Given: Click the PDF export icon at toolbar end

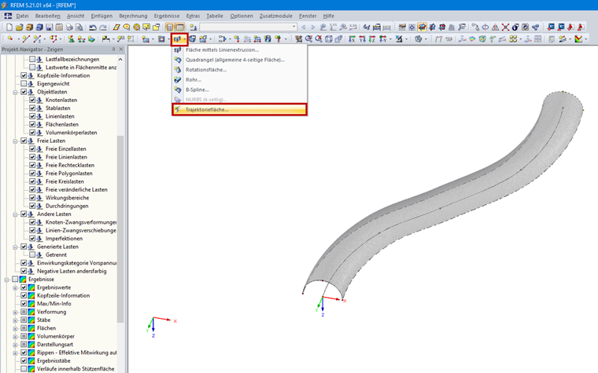Looking at the screenshot, I should coord(581,27).
